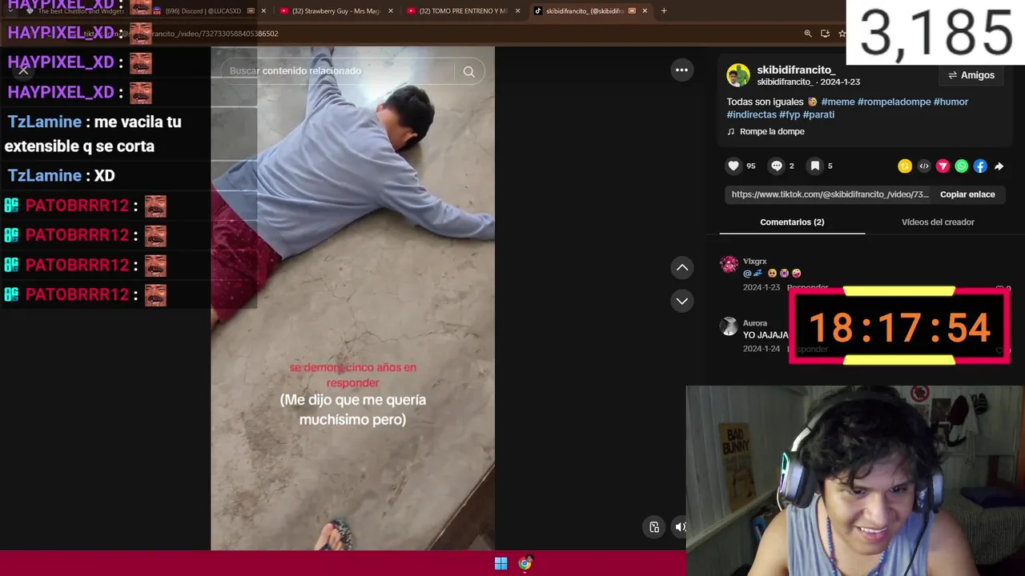Open Chrome from the taskbar
The height and width of the screenshot is (576, 1025).
pyautogui.click(x=525, y=563)
